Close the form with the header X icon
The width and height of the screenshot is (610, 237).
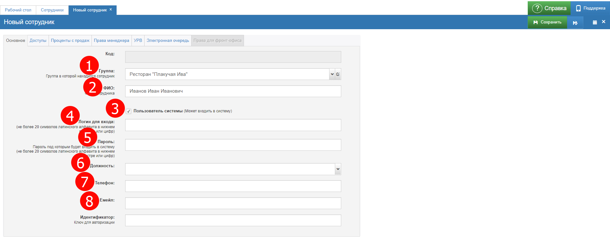(604, 22)
